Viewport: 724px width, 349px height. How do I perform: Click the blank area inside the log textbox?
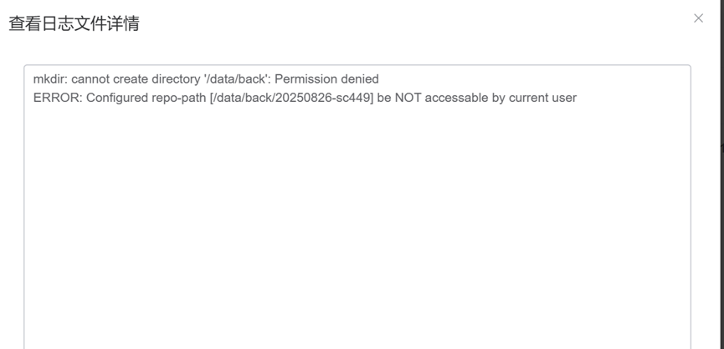357,225
